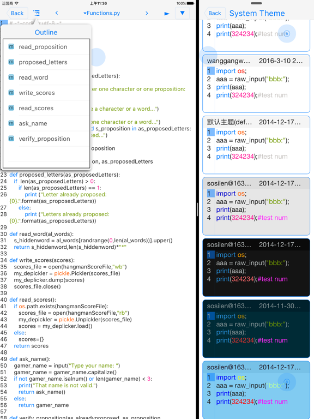314x419 pixels.
Task: Select the wanggangw… 2016-3-10 theme card
Action: tap(256, 83)
